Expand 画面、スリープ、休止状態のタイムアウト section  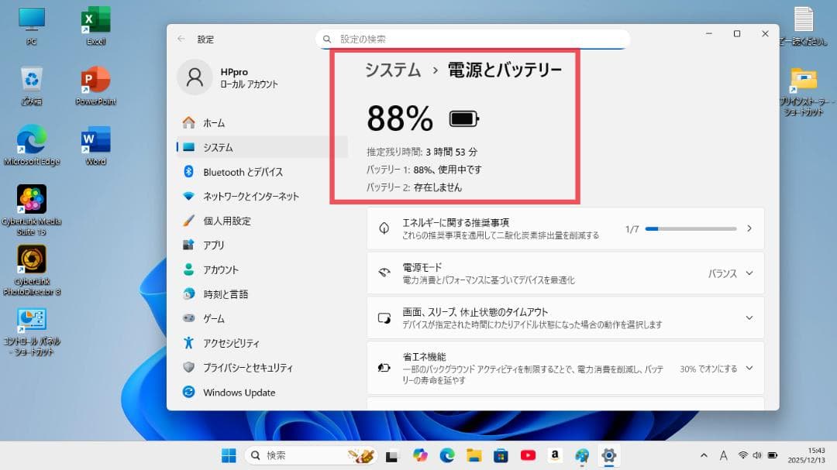pyautogui.click(x=749, y=317)
